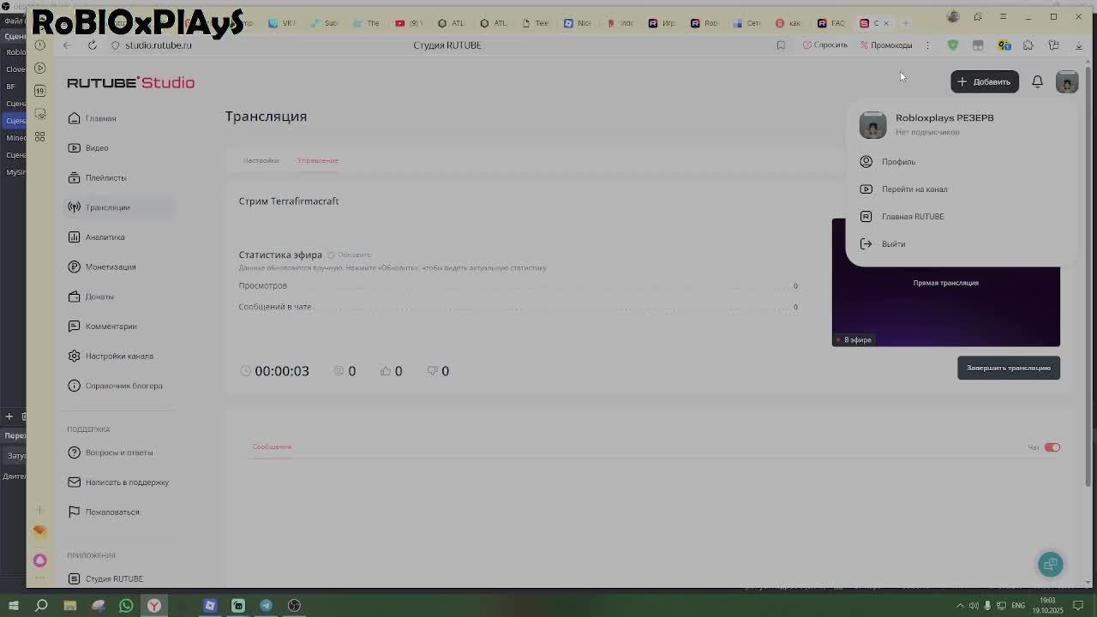Open the browser hamburger menu
This screenshot has height=617, width=1097.
pos(1003,16)
